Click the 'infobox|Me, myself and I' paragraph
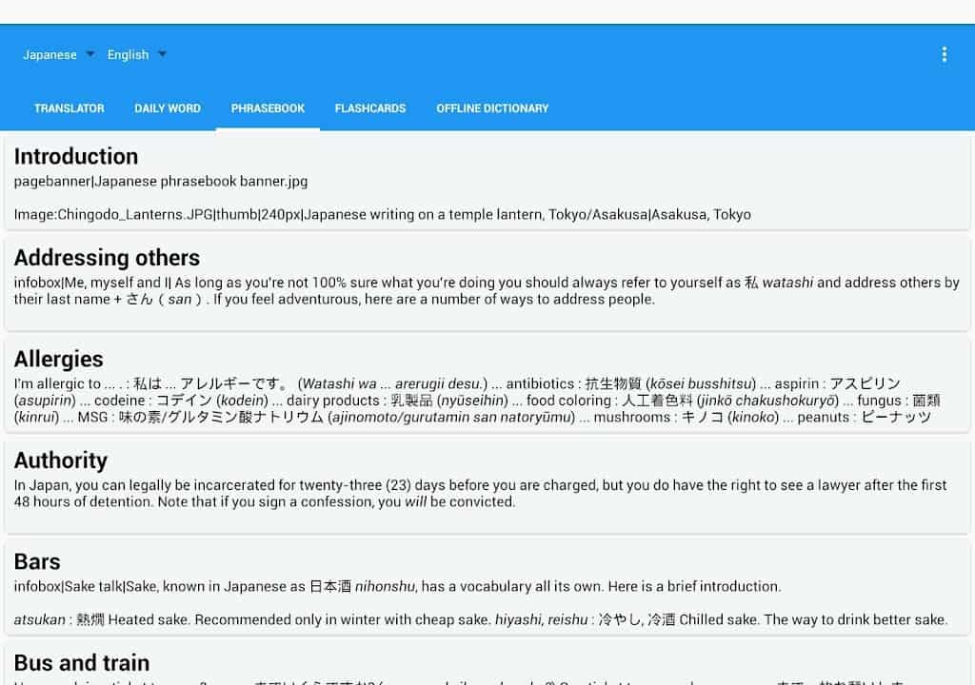 click(487, 291)
